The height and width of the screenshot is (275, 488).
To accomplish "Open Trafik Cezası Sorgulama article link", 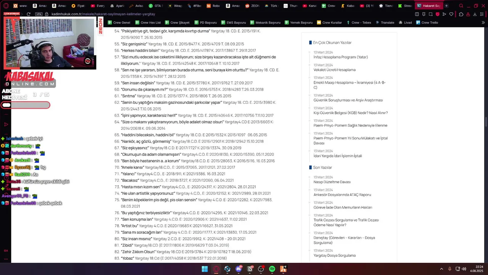I will (346, 222).
